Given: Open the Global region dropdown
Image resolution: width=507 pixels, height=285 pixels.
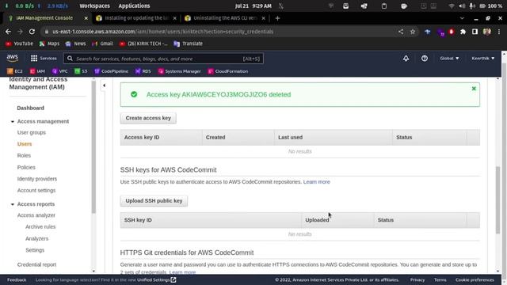Looking at the screenshot, I should [x=449, y=58].
